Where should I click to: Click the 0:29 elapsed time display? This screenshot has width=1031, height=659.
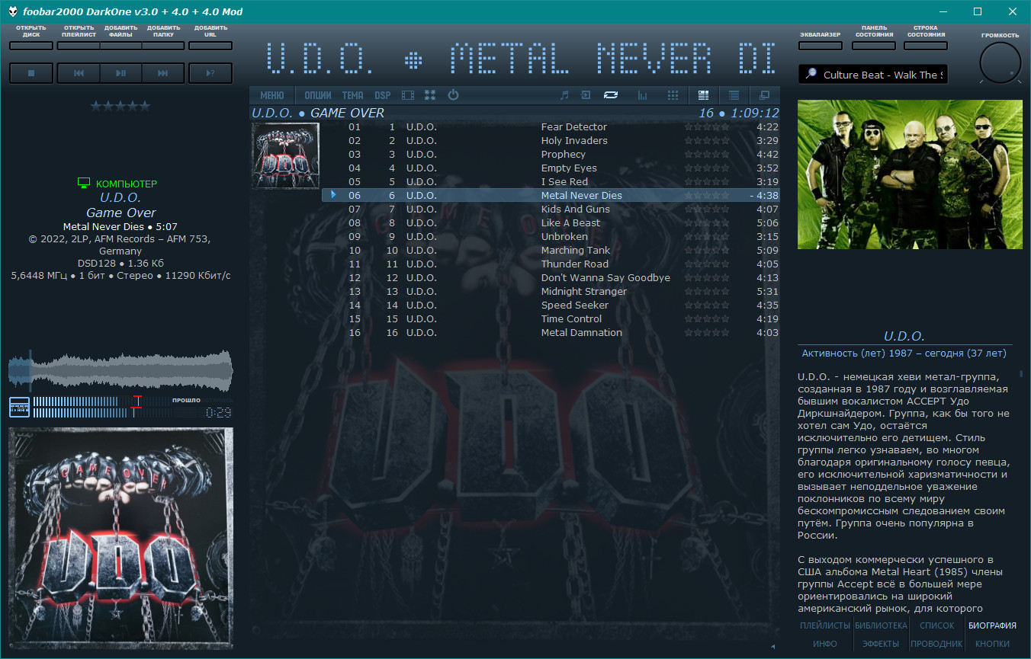218,413
